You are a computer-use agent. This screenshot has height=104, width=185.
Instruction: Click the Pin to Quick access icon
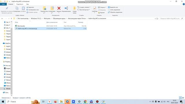tap(7, 8)
